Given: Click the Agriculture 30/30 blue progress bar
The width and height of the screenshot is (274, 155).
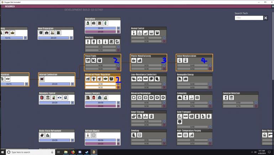Looking at the screenshot, I should [100, 28].
